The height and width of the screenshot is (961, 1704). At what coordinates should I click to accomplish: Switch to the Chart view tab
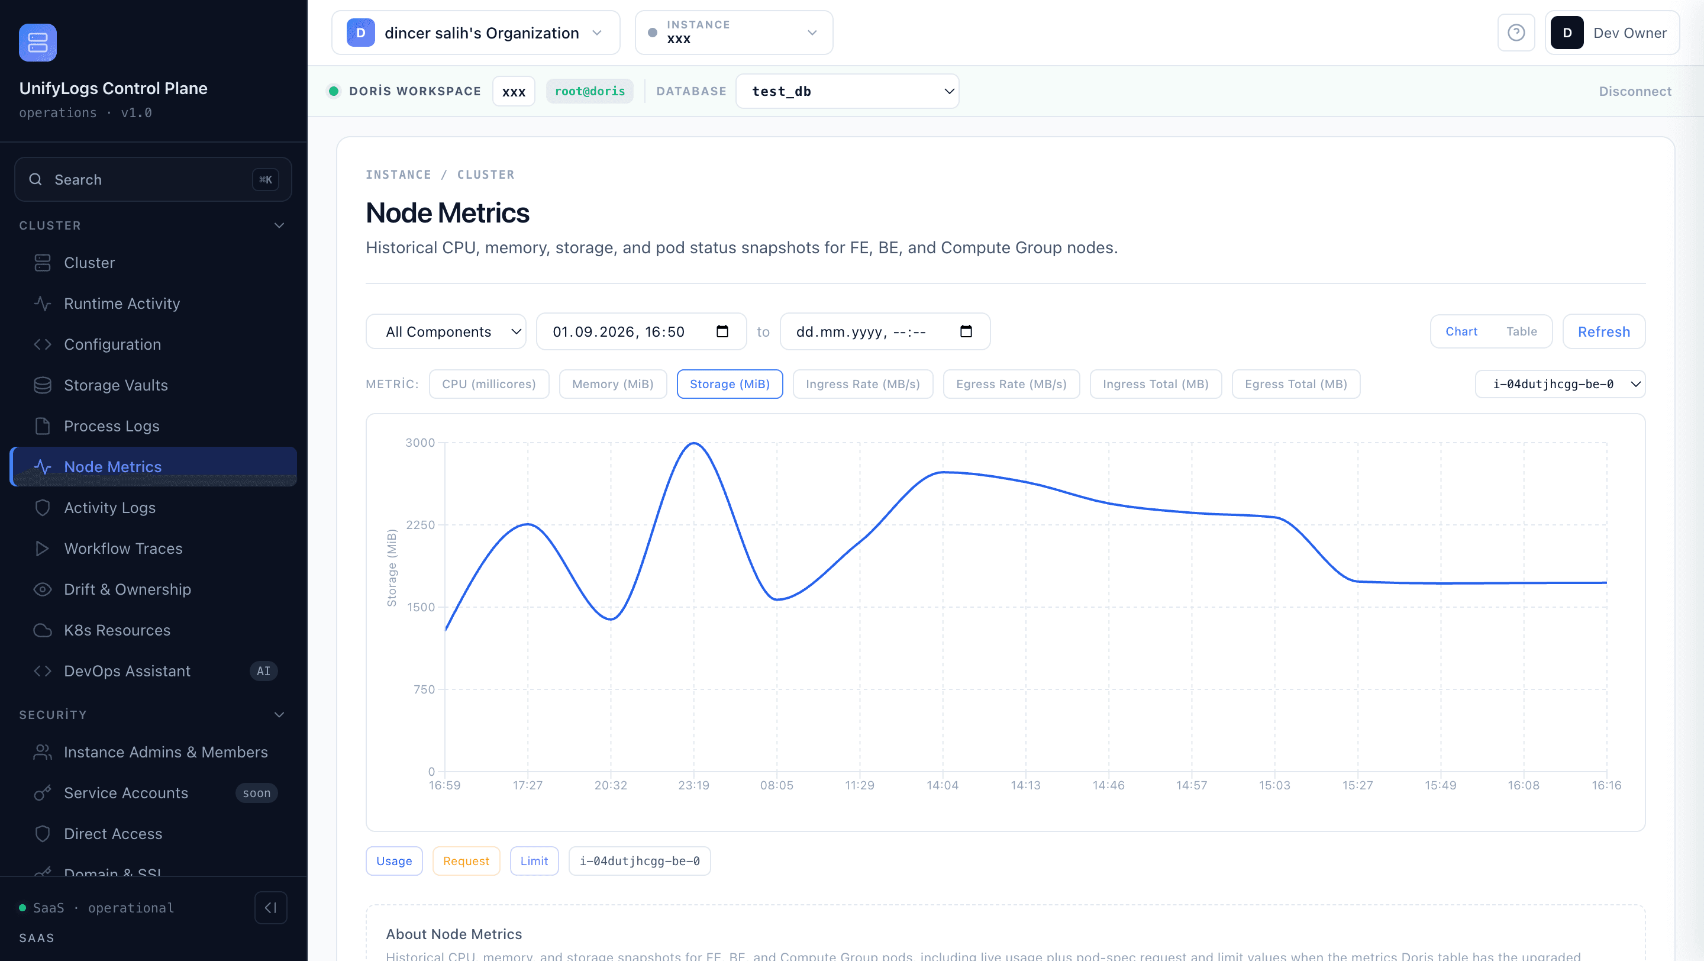[x=1461, y=331]
